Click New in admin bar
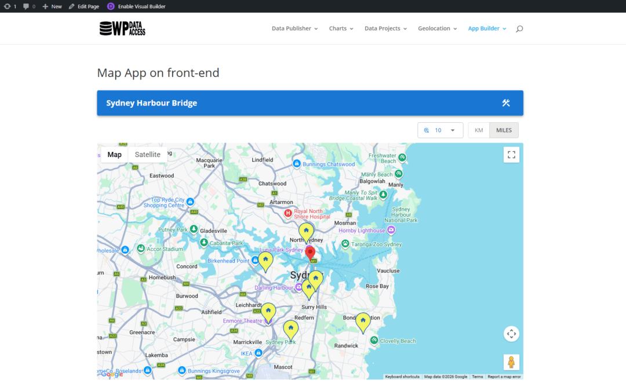Viewport: 626px width, 391px height. pyautogui.click(x=52, y=6)
